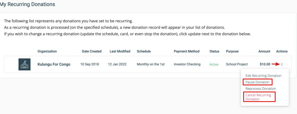Click the Date Created column header

(92, 51)
